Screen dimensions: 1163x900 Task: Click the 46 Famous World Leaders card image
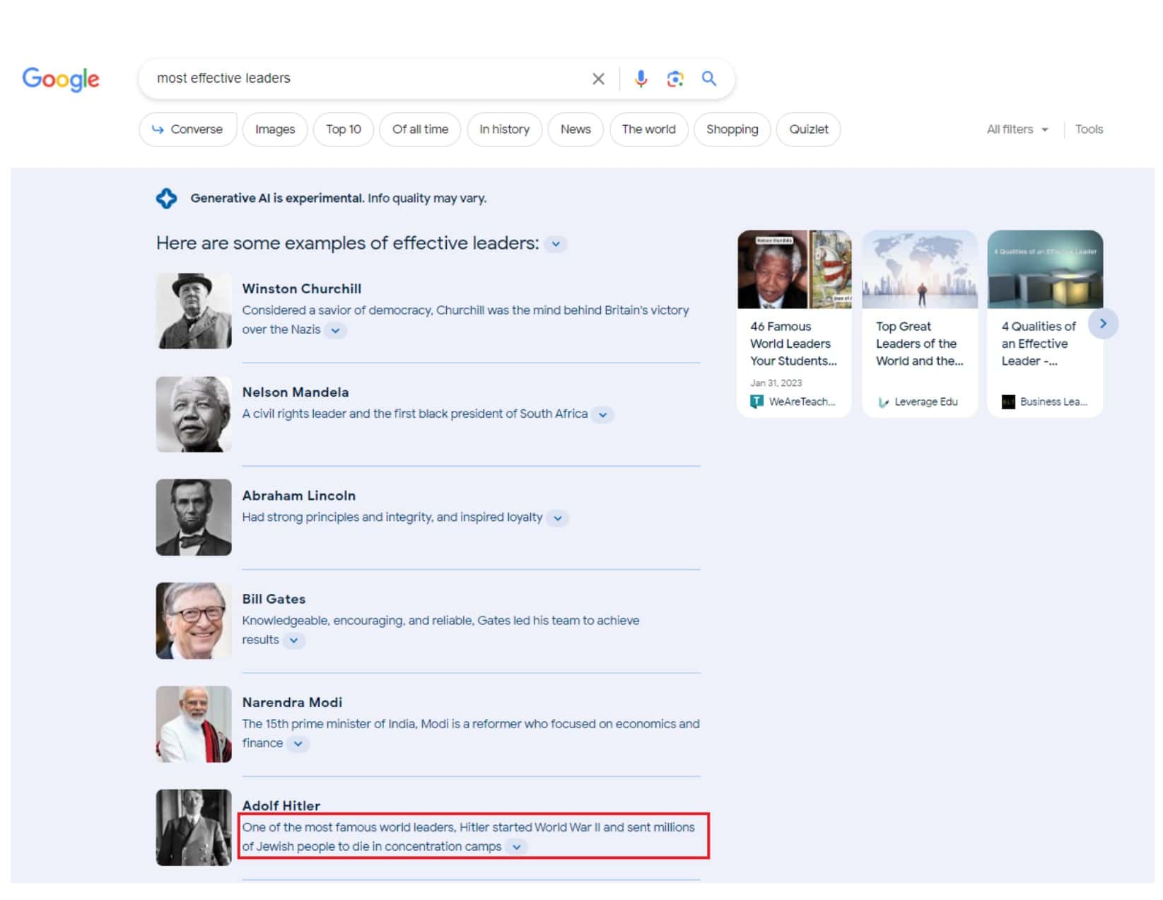(x=795, y=269)
